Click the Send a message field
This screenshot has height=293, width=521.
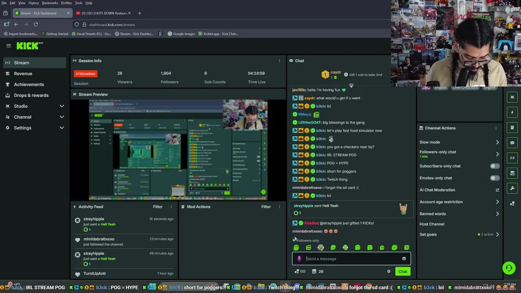351,259
